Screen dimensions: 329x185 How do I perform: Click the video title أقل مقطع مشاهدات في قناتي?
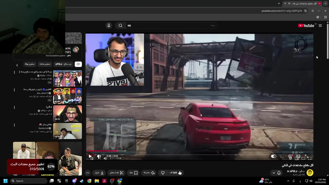[x=298, y=165]
